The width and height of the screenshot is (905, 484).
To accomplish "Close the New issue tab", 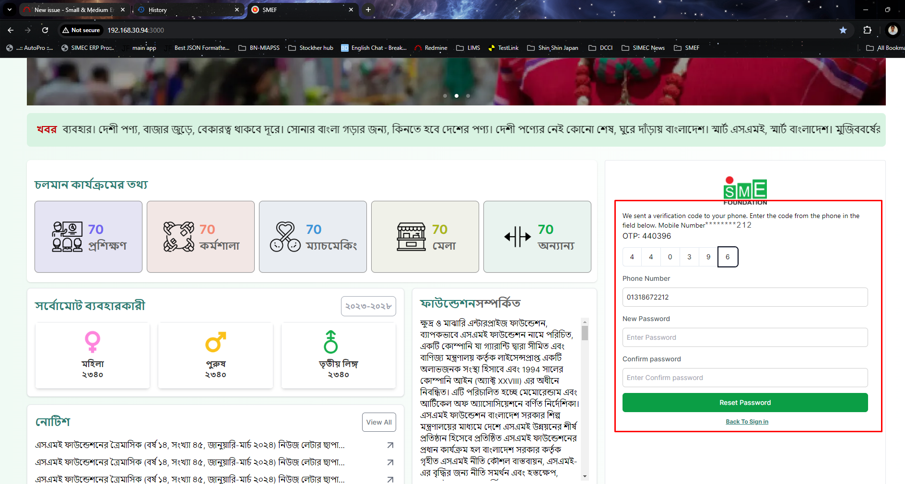I will 123,10.
